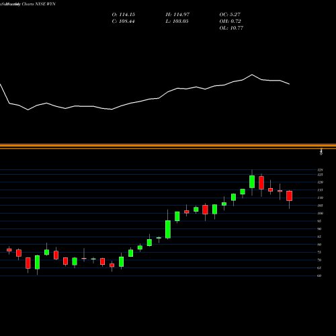Click the 65 price axis label

319,268
